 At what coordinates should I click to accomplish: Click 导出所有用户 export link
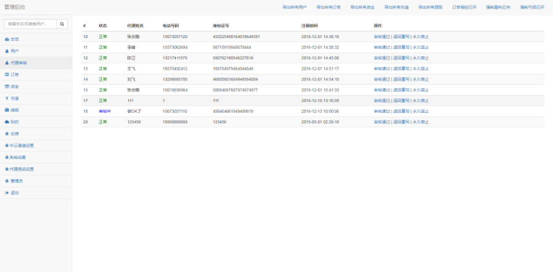tap(294, 7)
